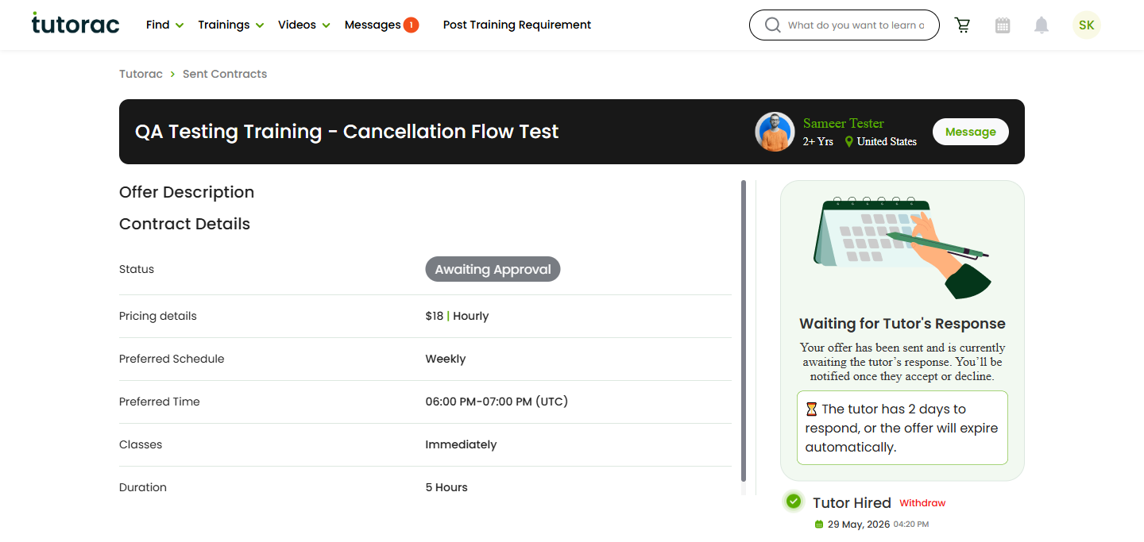This screenshot has width=1144, height=542.
Task: Click the Awaiting Approval status badge
Action: [x=493, y=269]
